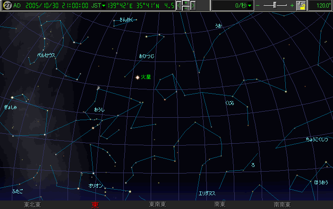Click the zoom lock icon
This screenshot has height=209, width=333.
pyautogui.click(x=301, y=6)
